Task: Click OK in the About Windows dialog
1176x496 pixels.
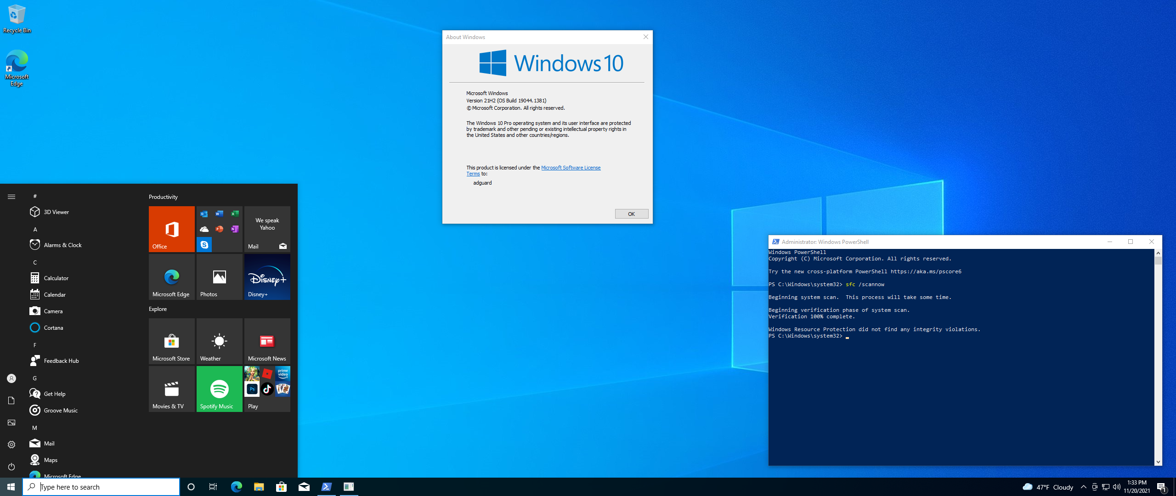Action: pyautogui.click(x=632, y=214)
